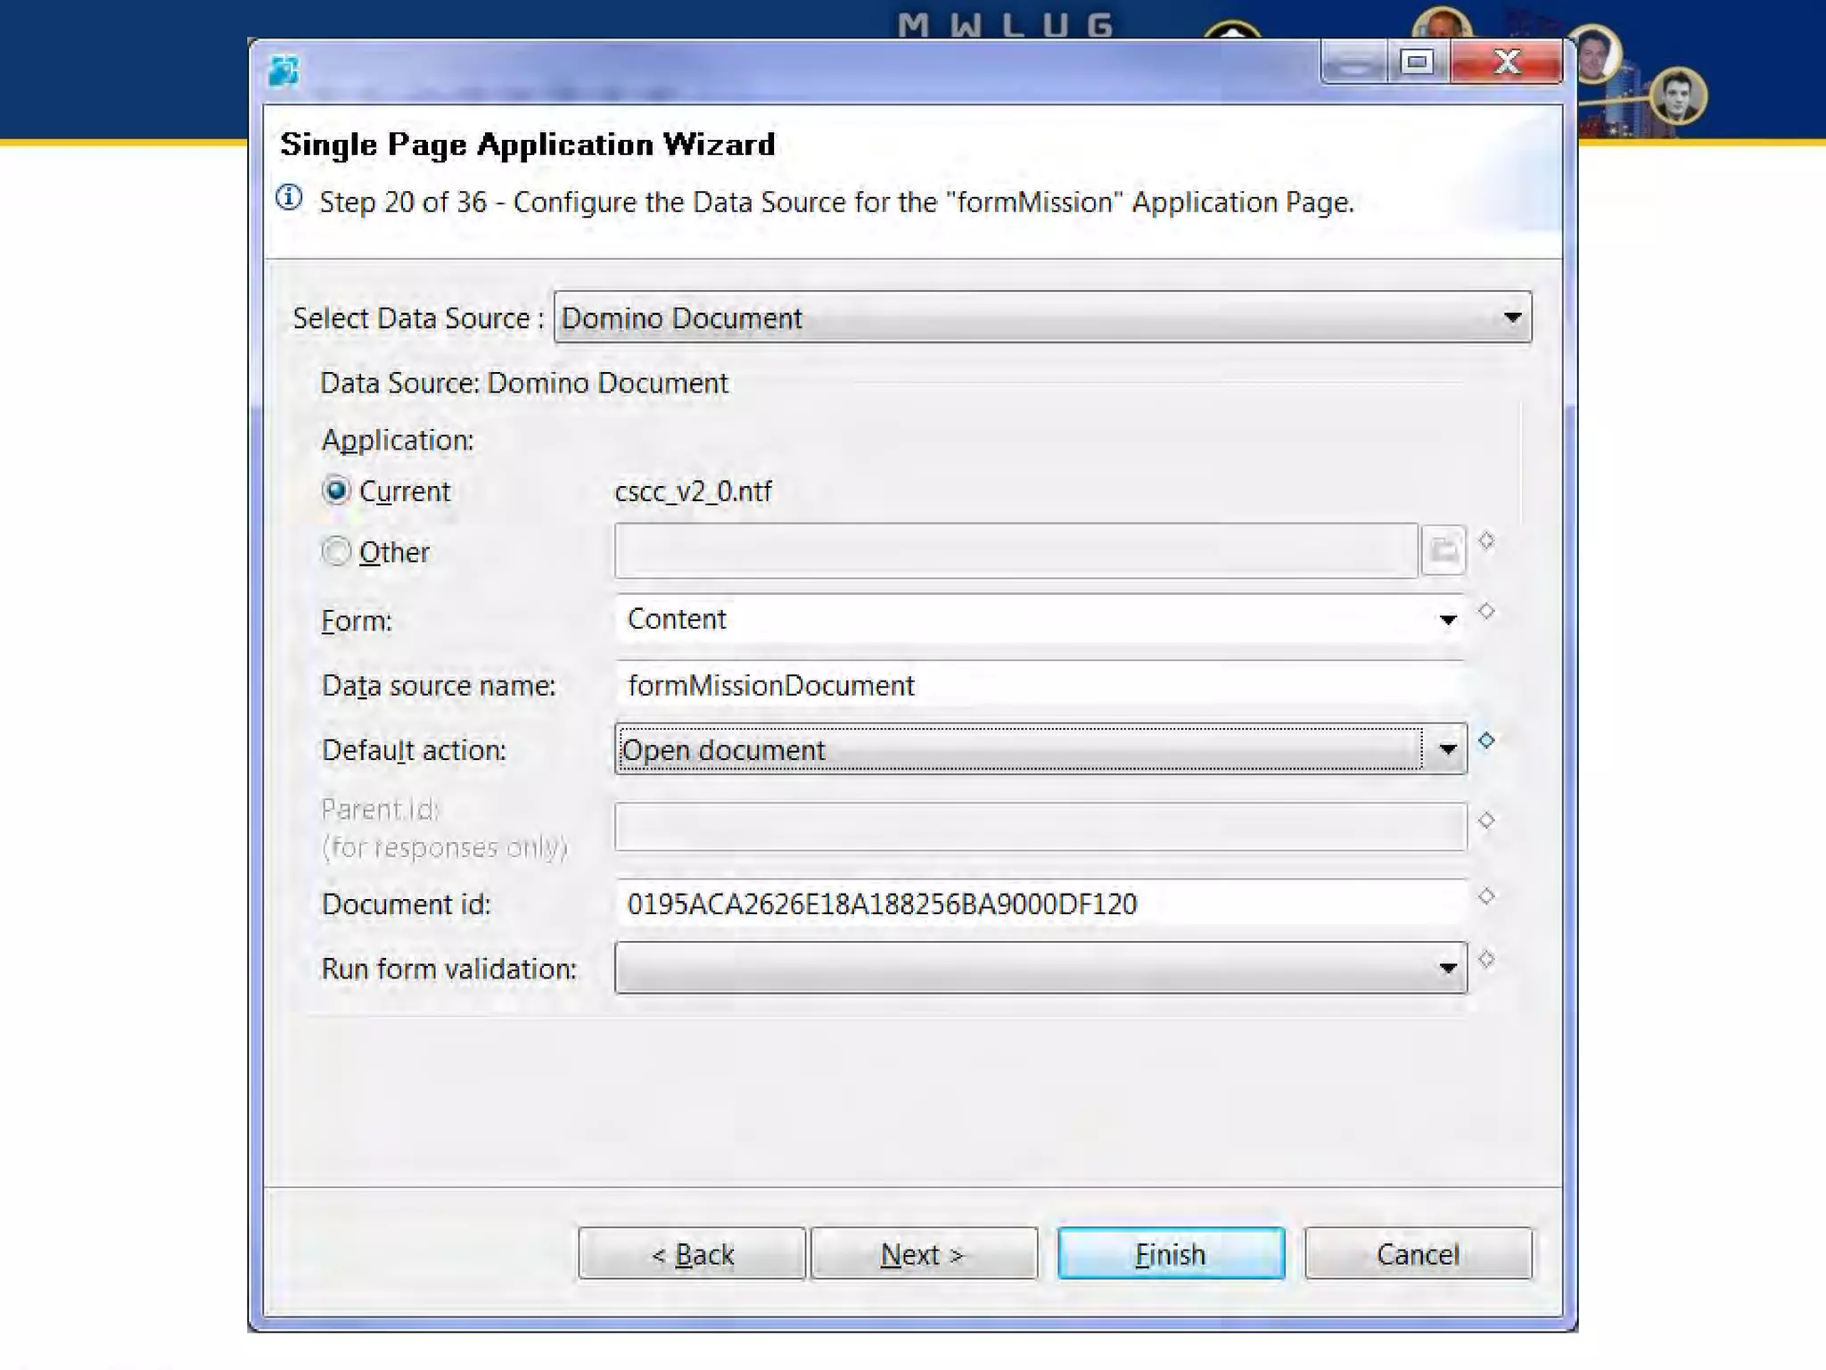Click the folder browse icon for Other application
This screenshot has width=1826, height=1370.
[1444, 550]
